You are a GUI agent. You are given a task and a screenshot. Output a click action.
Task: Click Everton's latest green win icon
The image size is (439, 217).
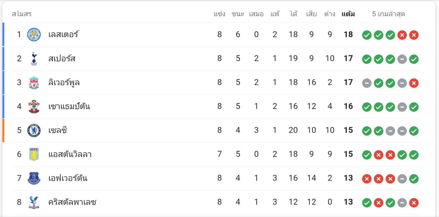pos(414,179)
